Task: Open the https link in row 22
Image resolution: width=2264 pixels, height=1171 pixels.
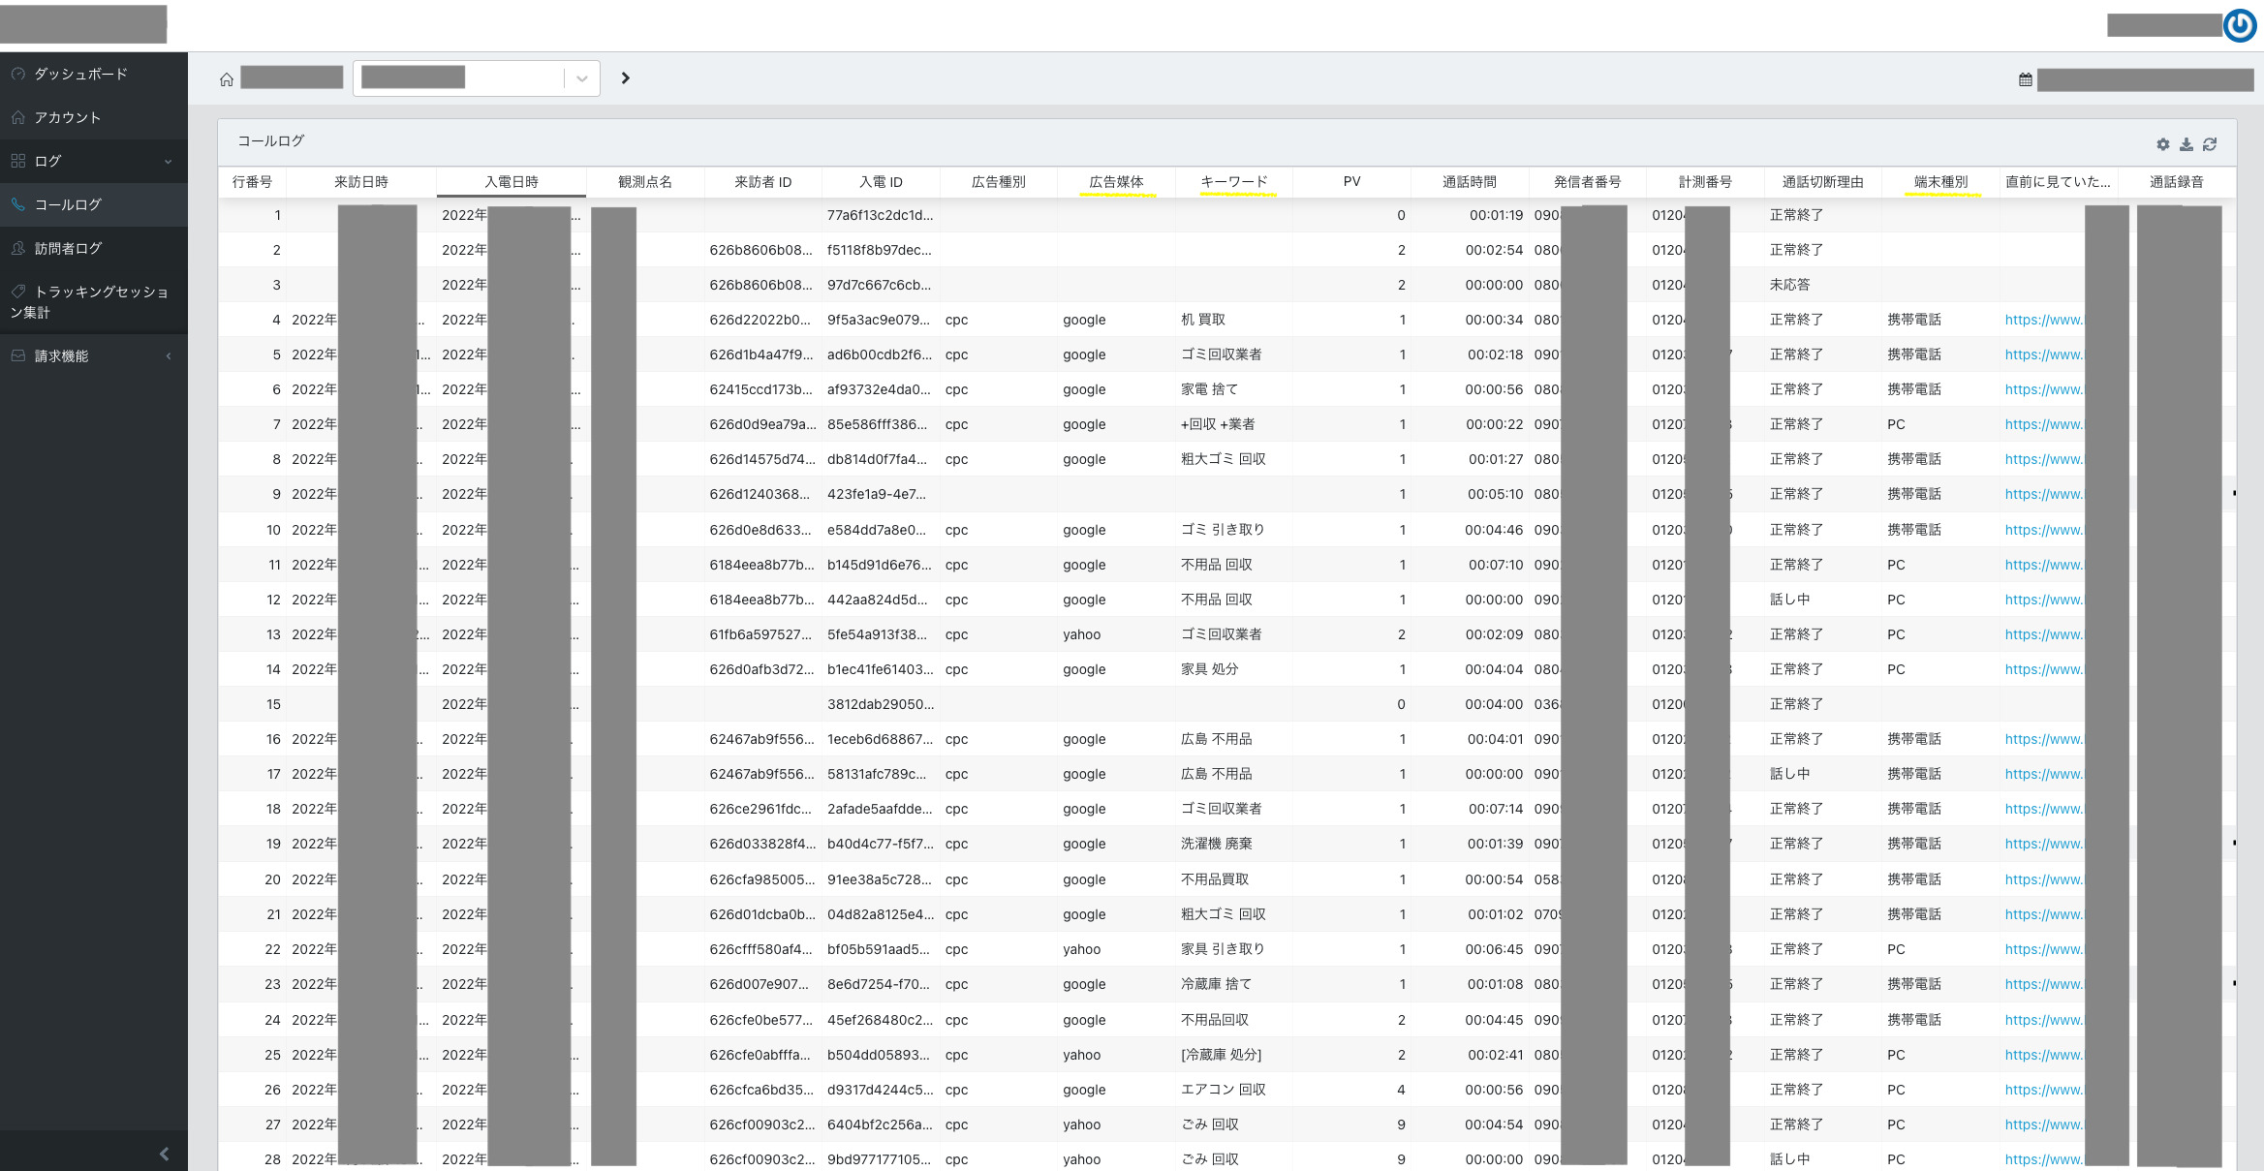Action: pos(2044,949)
